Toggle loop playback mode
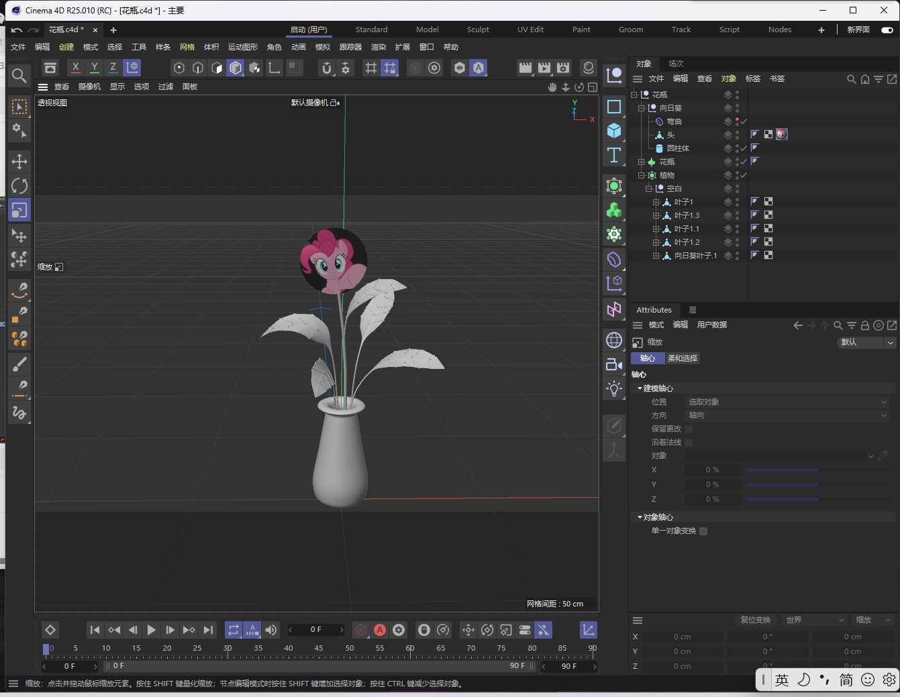This screenshot has width=900, height=697. point(234,630)
